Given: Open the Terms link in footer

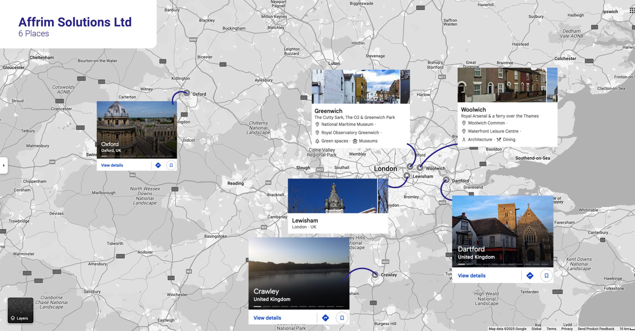Looking at the screenshot, I should tap(551, 329).
